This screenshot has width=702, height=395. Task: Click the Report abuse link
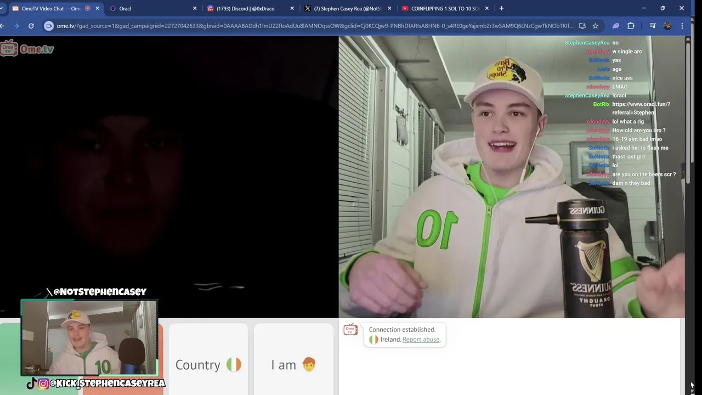tap(421, 340)
